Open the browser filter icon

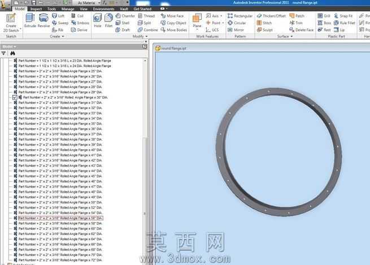3,53
